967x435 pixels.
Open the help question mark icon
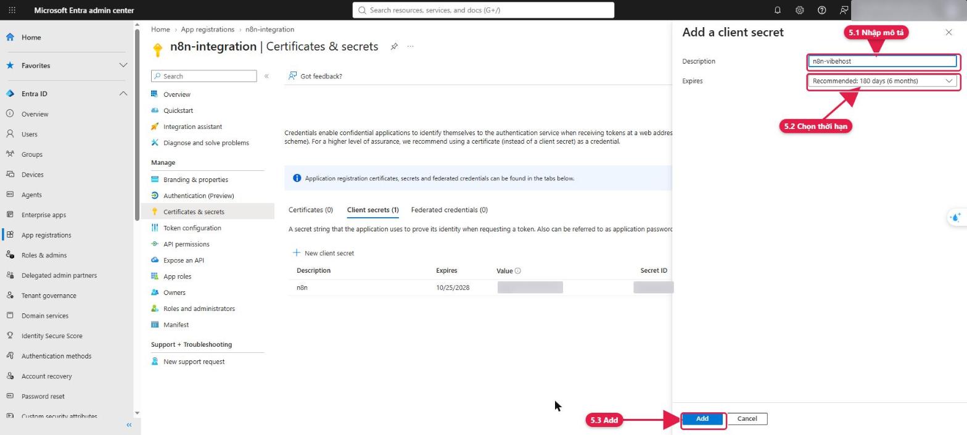pos(821,10)
